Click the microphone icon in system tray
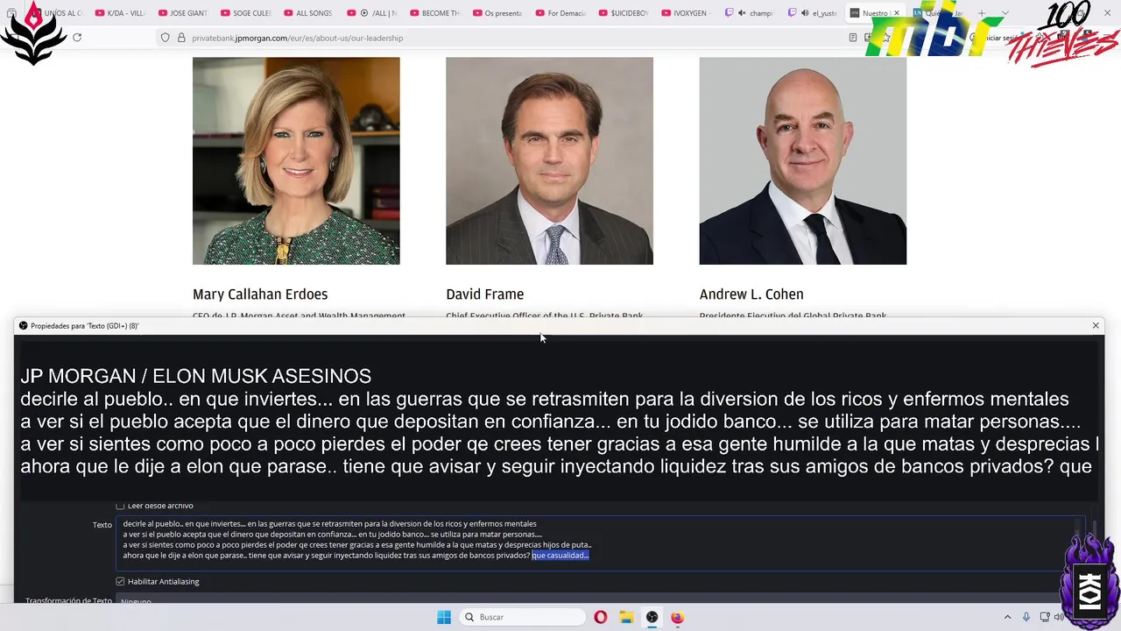This screenshot has height=631, width=1121. point(1026,617)
